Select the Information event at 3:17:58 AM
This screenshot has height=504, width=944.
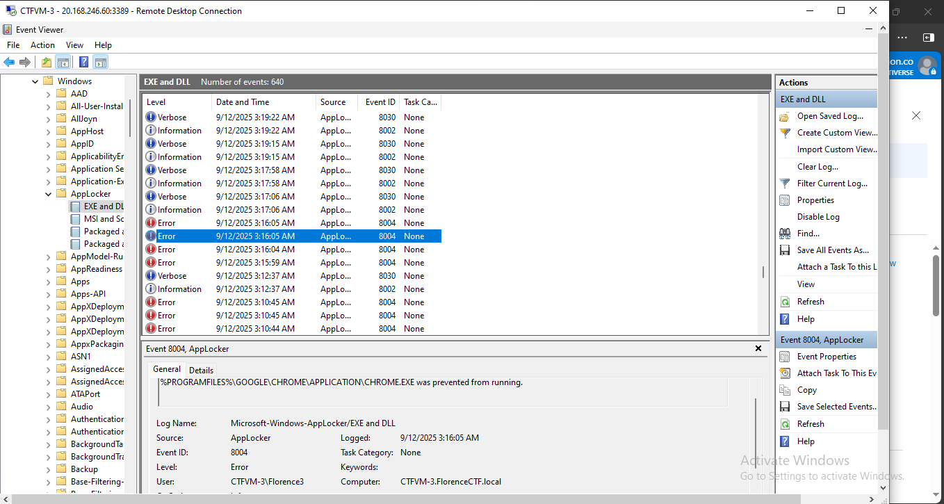[x=292, y=184]
